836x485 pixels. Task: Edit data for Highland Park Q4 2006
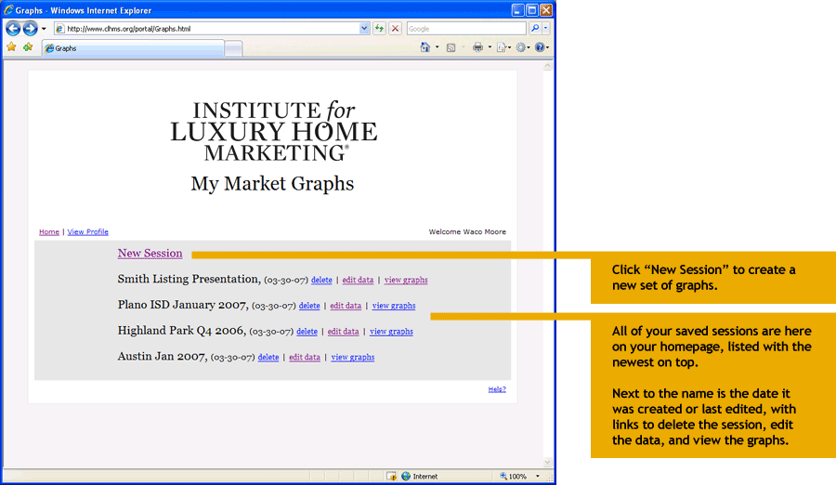[343, 332]
